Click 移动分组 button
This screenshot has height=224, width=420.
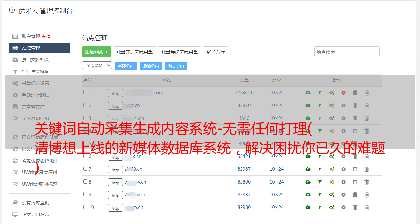176,66
